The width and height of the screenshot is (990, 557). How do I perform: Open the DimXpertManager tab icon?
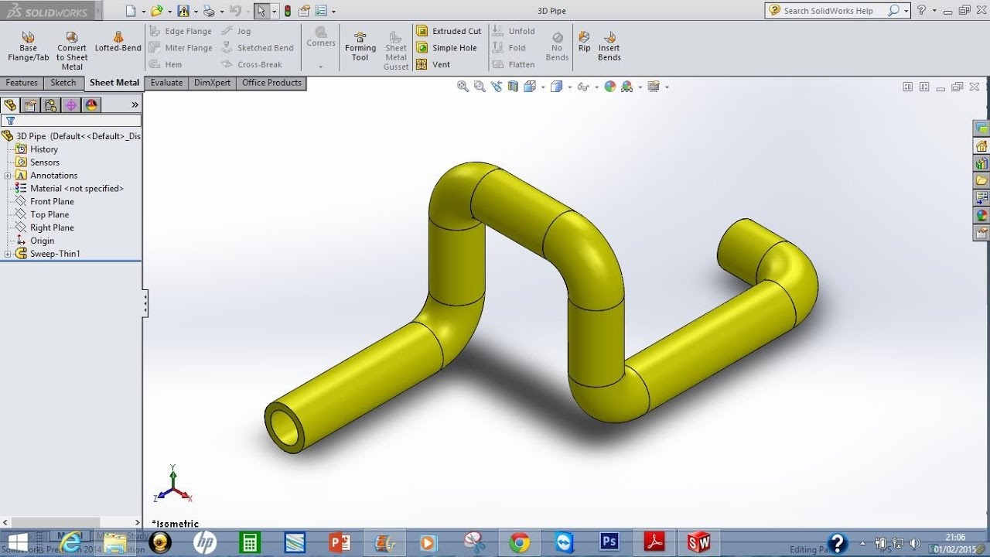[71, 105]
